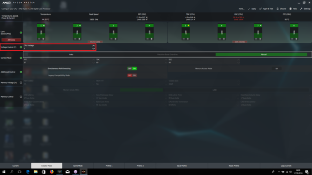Open File Explorer from the taskbar
The image size is (312, 175).
pos(35,172)
